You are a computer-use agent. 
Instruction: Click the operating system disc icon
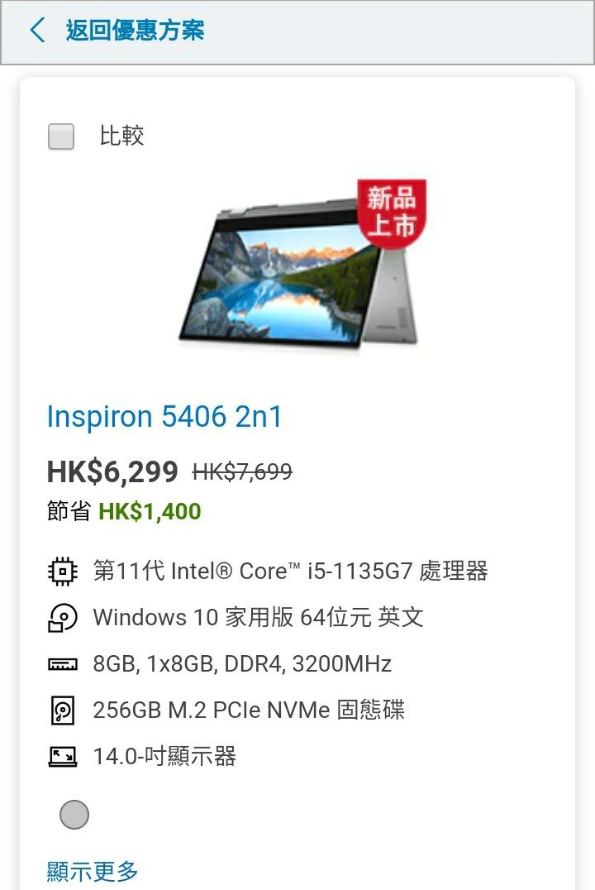click(x=63, y=618)
